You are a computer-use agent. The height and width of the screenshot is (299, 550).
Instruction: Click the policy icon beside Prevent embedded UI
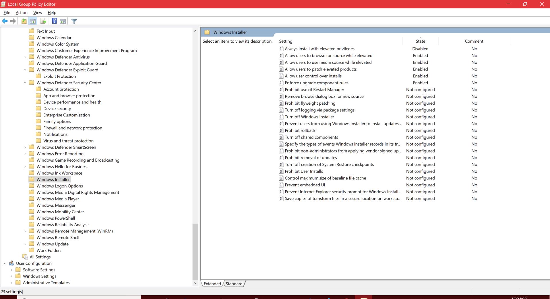tap(281, 185)
